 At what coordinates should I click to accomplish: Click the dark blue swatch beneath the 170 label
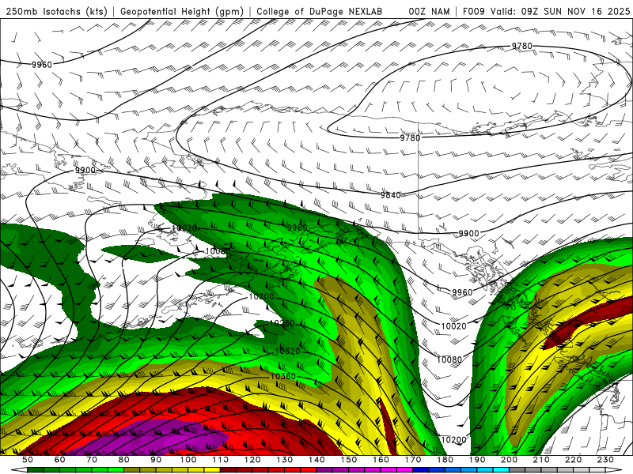click(421, 470)
